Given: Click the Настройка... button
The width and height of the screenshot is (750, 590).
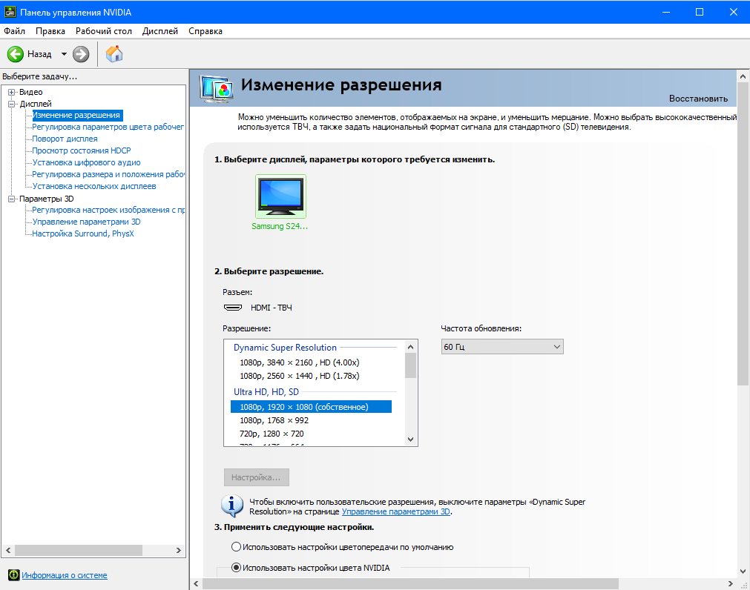Looking at the screenshot, I should pyautogui.click(x=257, y=477).
